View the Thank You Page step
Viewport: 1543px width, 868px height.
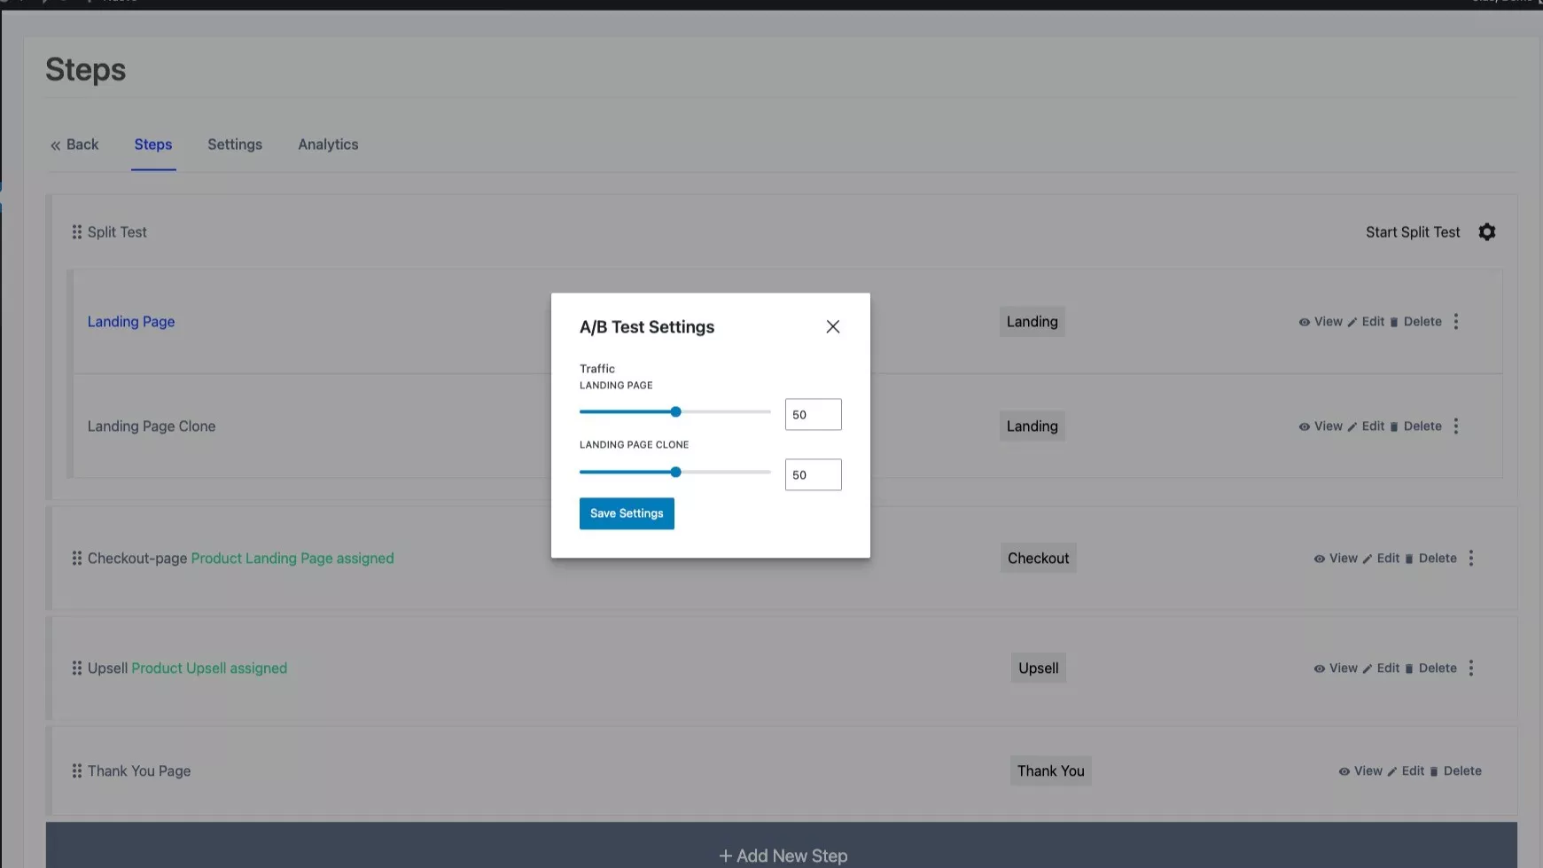click(x=1360, y=771)
